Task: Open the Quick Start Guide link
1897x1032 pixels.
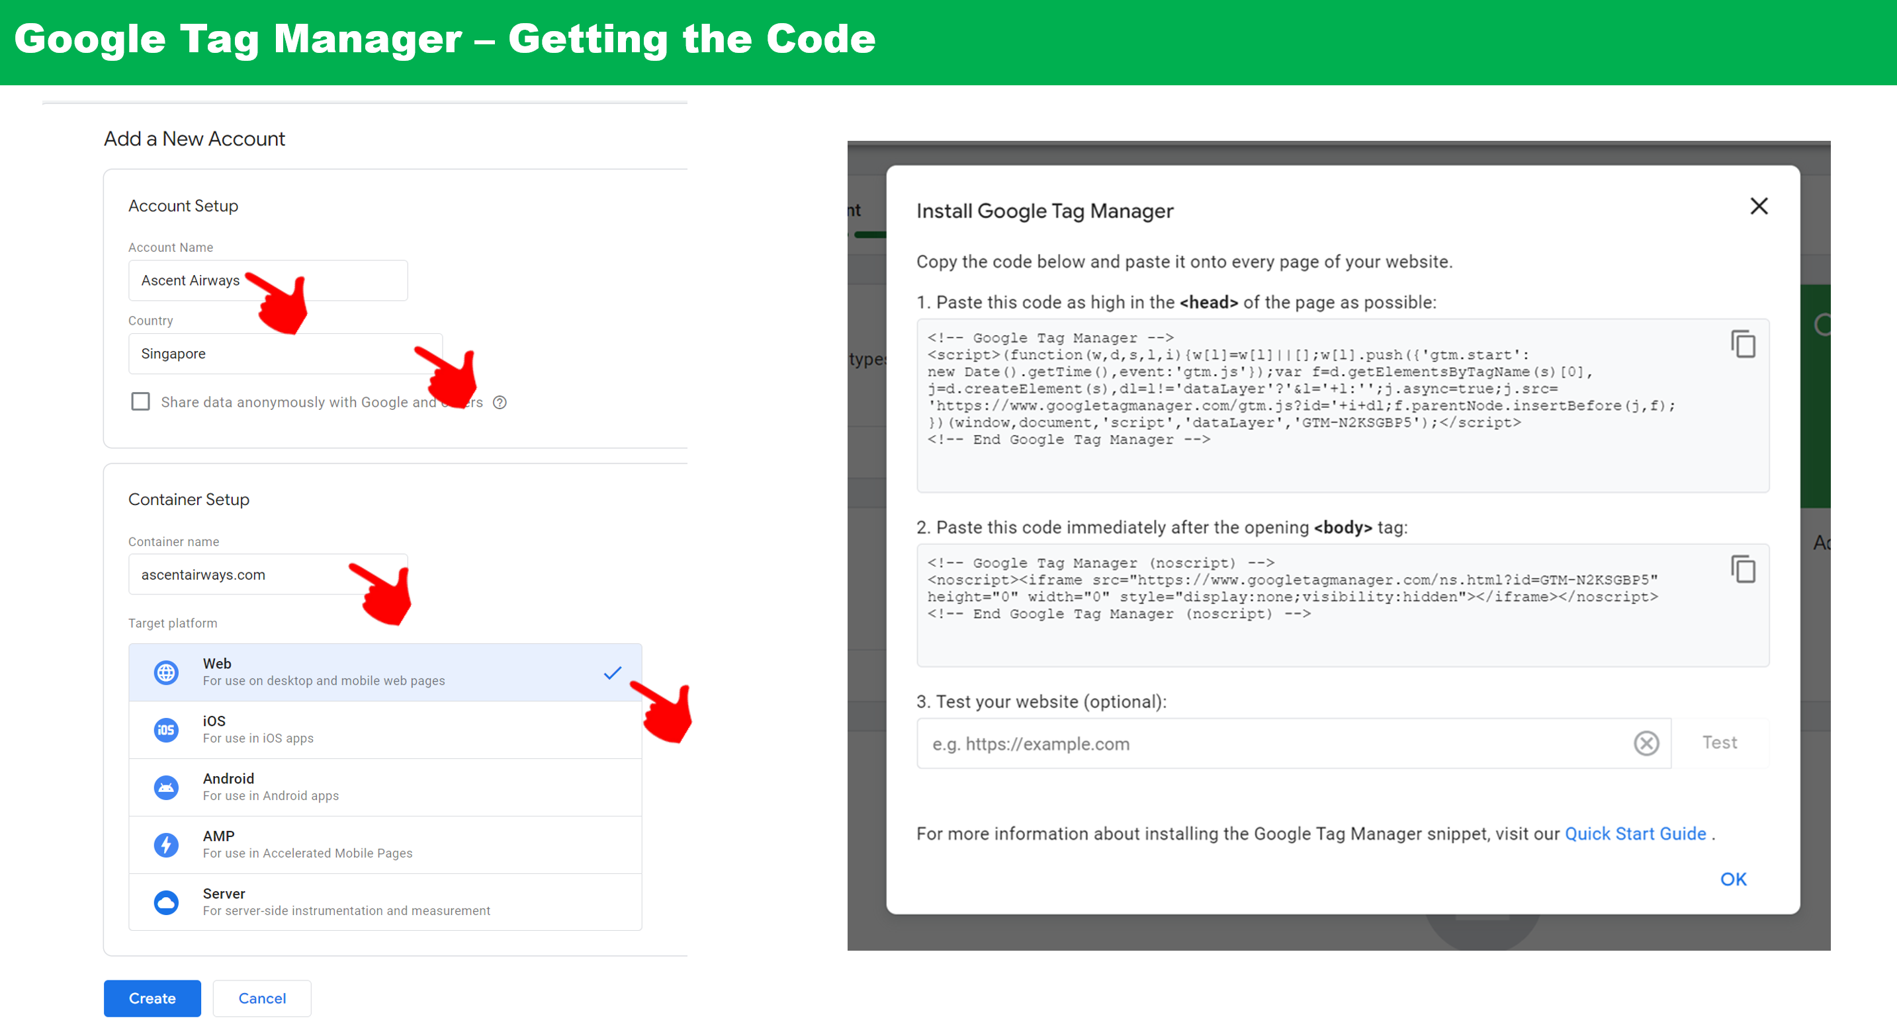Action: 1635,834
